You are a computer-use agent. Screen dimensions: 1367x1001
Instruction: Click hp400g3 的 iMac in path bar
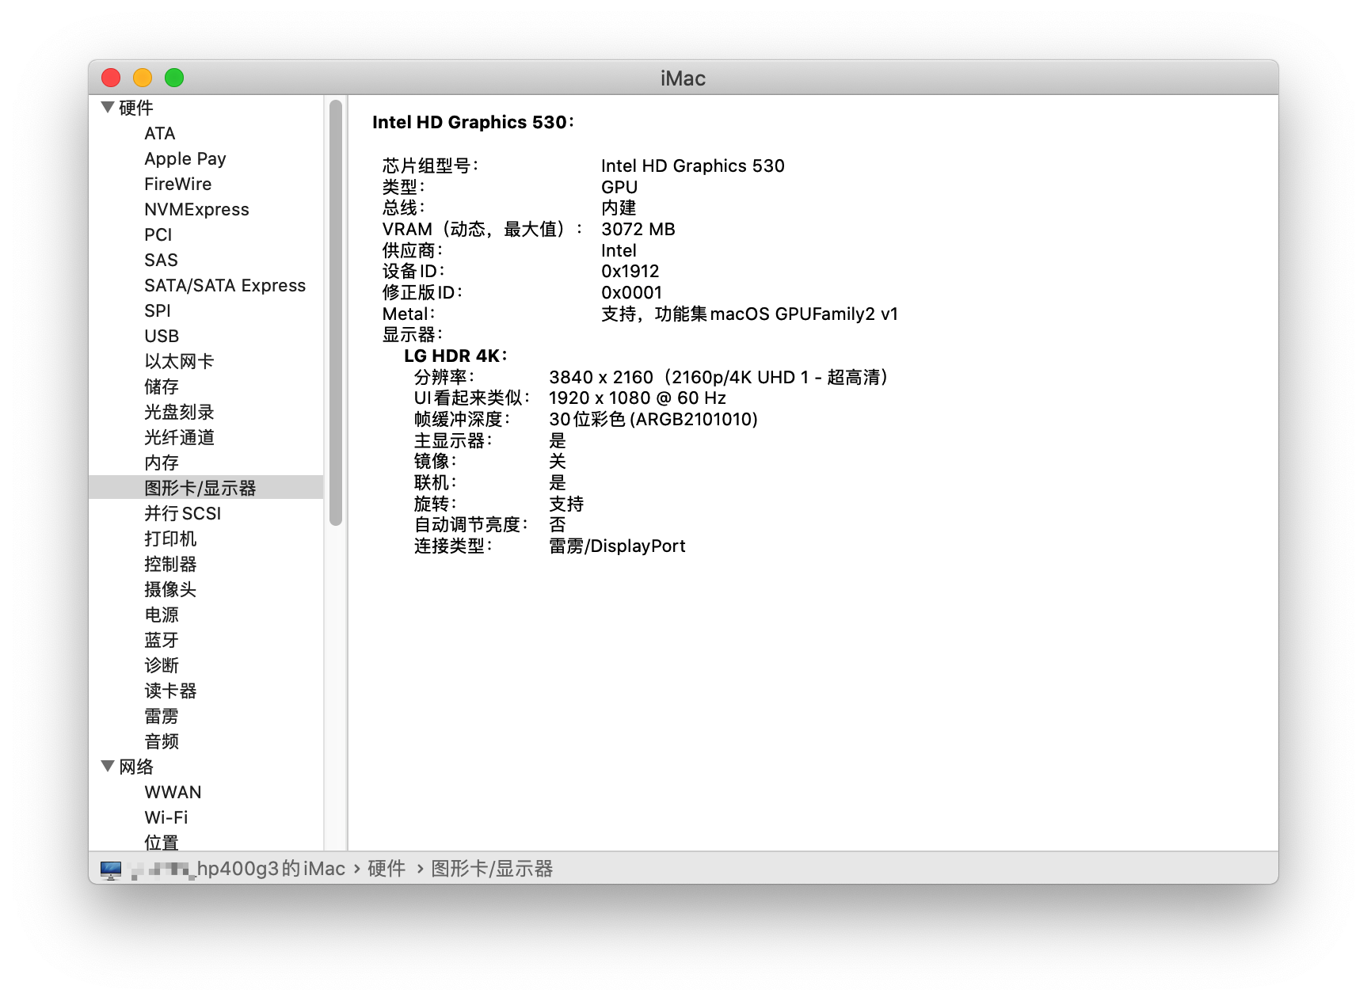(271, 869)
